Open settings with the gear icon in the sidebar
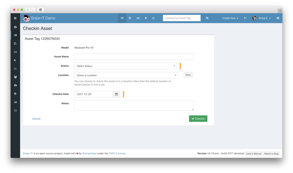Viewport: 293px width, 173px height. pos(15,94)
